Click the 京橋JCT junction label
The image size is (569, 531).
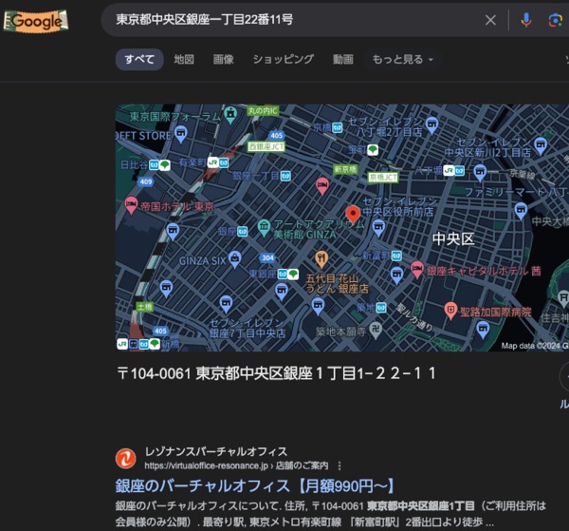point(383,177)
